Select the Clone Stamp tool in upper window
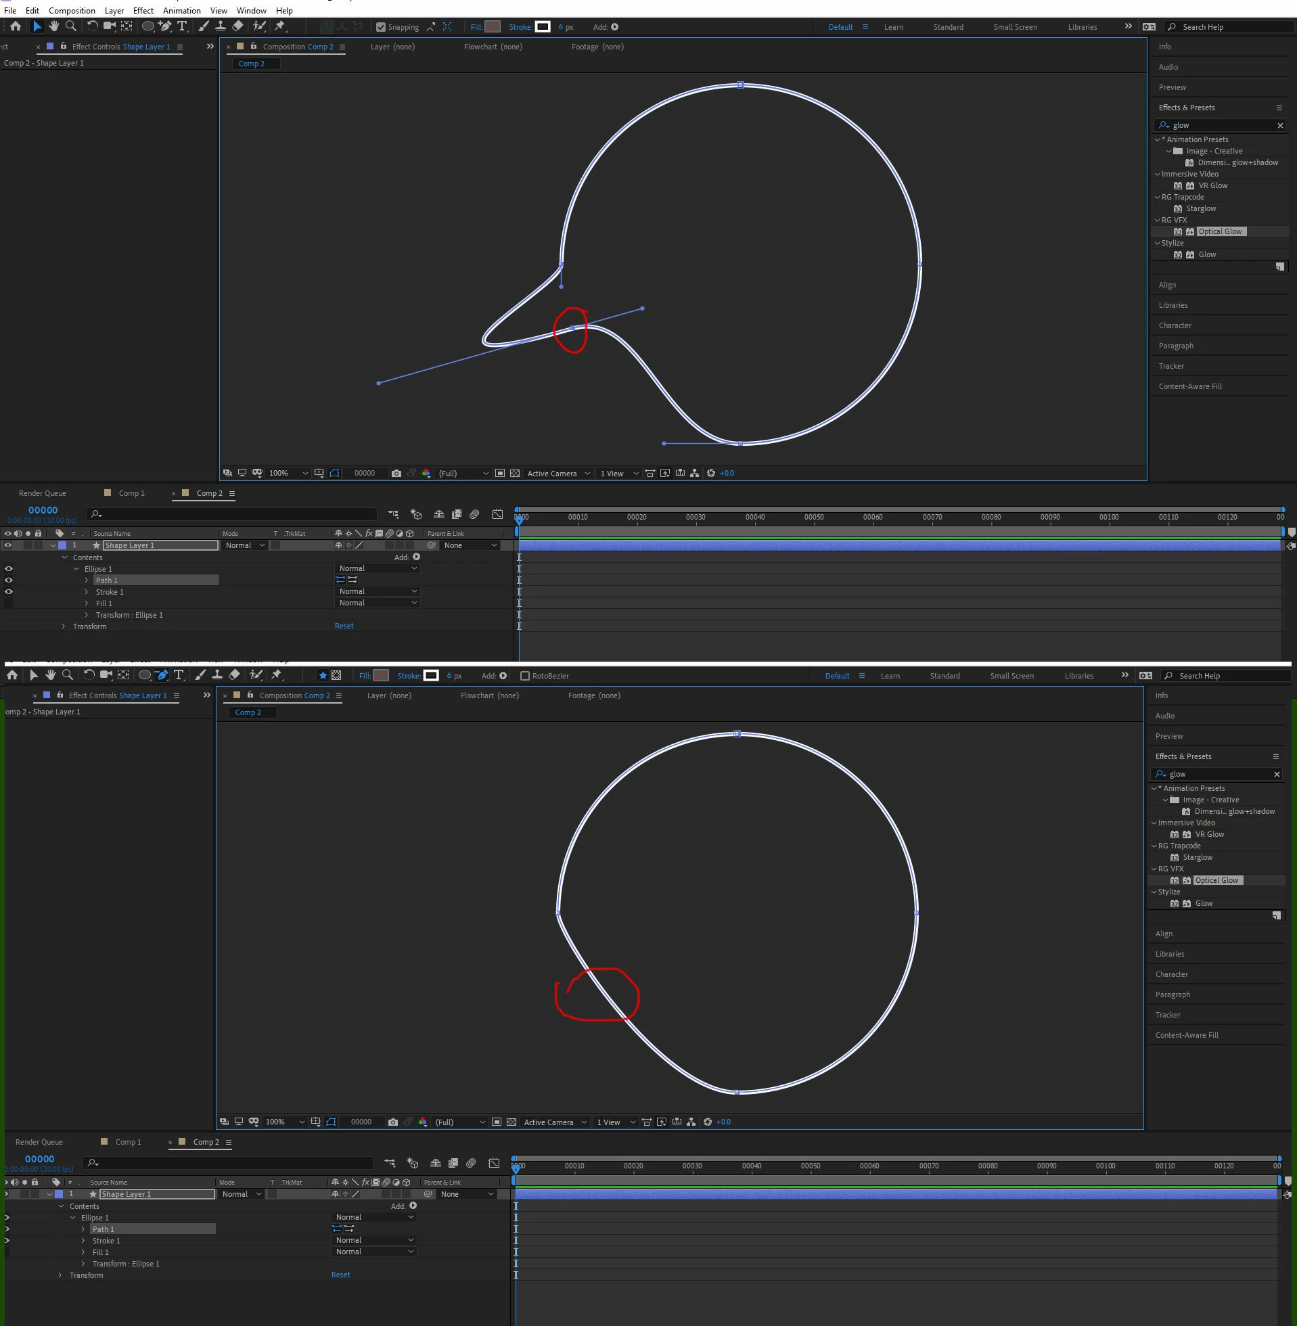 [x=220, y=26]
